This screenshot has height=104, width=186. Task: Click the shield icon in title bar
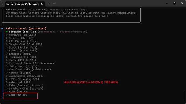pos(3,4)
